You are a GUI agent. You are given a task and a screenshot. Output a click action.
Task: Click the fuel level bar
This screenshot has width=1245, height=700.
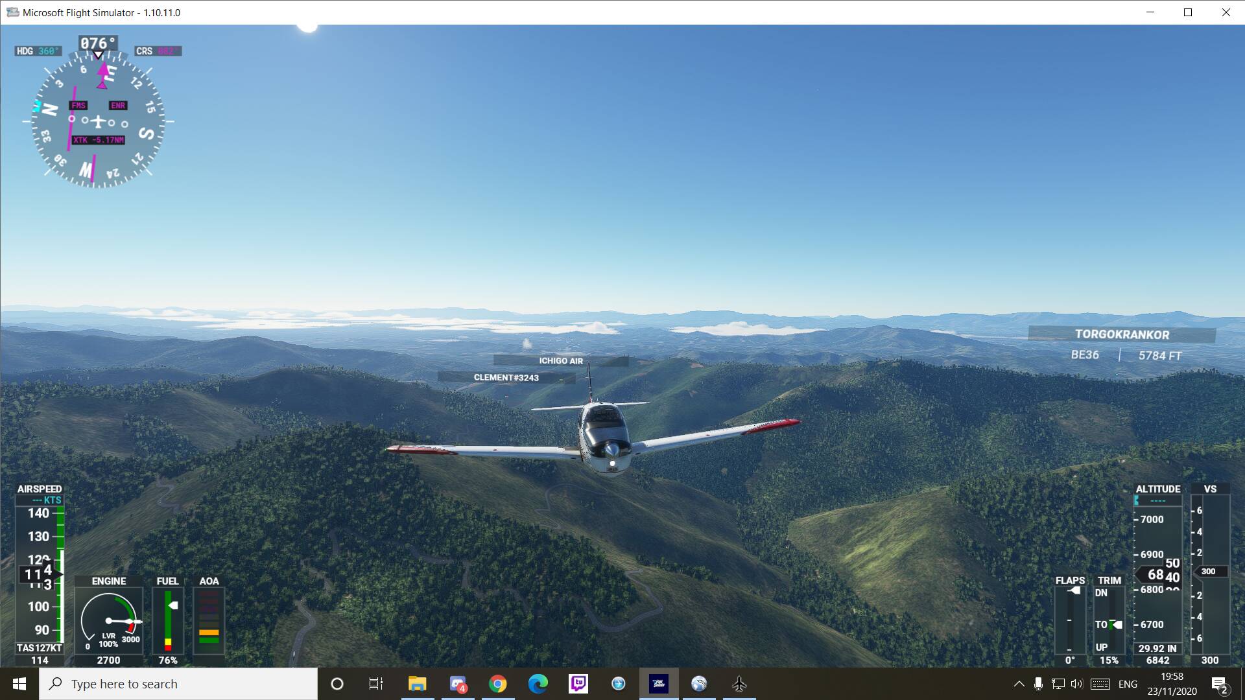tap(169, 620)
